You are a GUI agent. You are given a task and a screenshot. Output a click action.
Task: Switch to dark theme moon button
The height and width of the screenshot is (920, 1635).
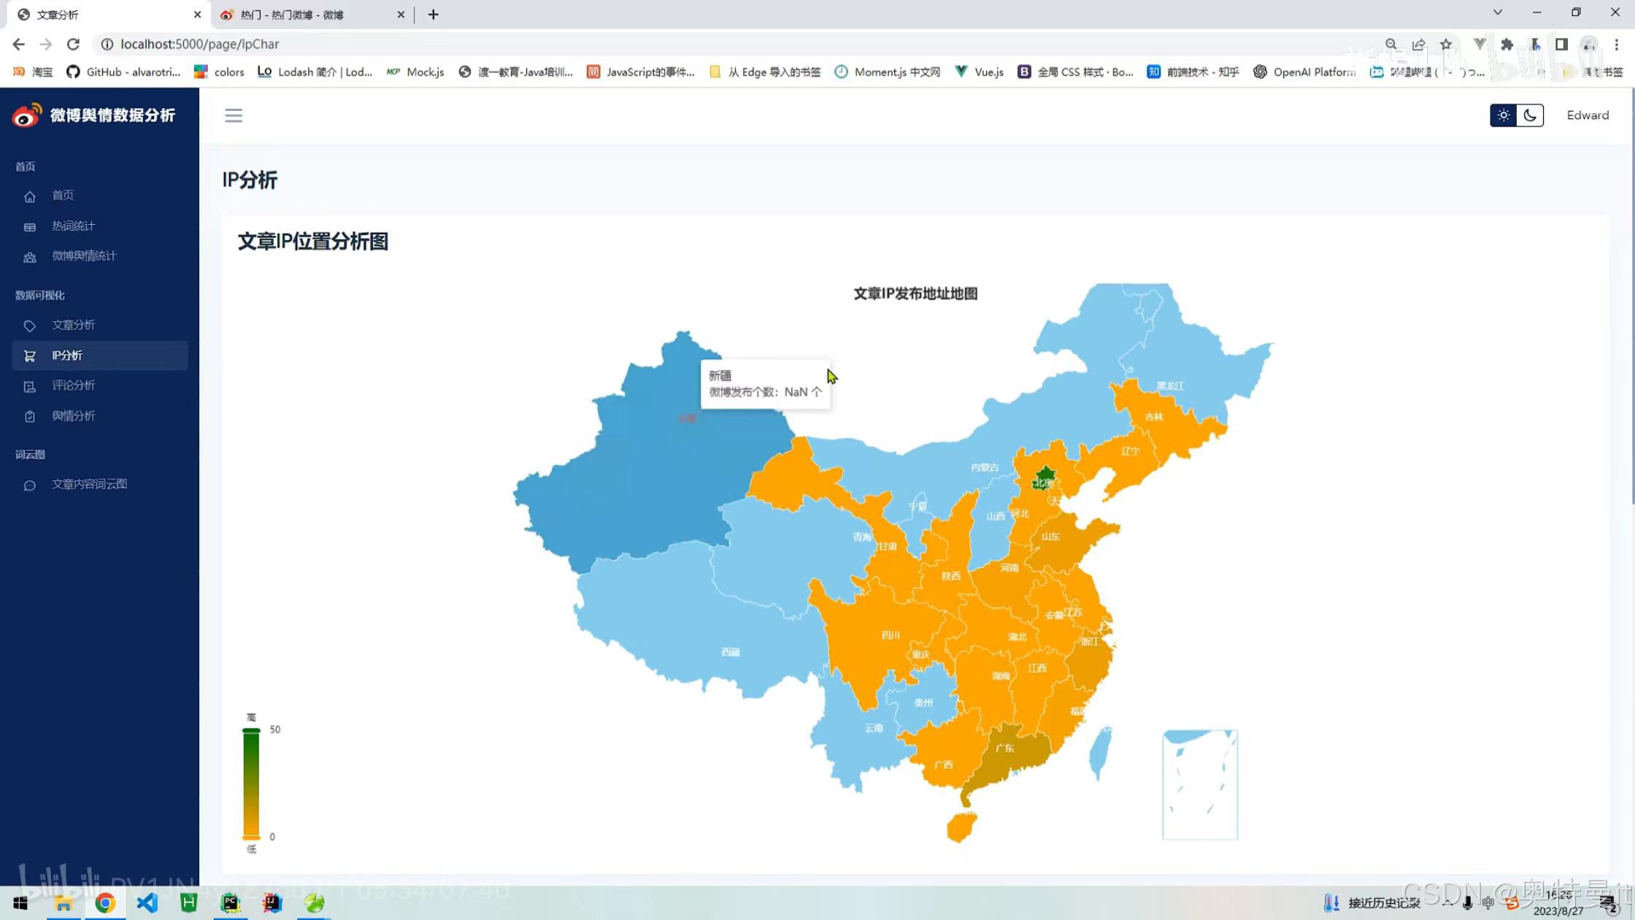coord(1530,115)
